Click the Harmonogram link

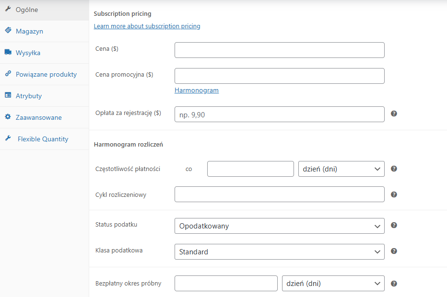click(x=197, y=90)
